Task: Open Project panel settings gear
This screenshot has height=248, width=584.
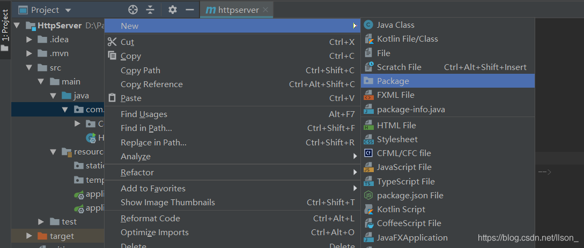Action: pyautogui.click(x=172, y=10)
